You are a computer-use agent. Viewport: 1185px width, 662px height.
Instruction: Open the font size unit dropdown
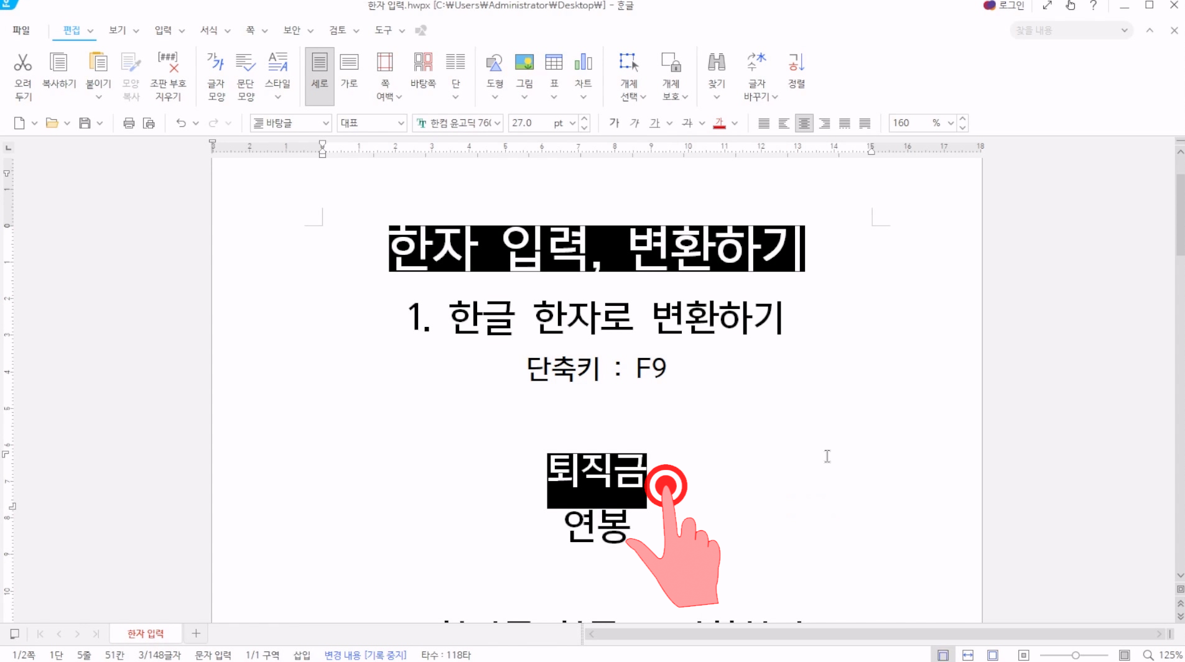572,123
